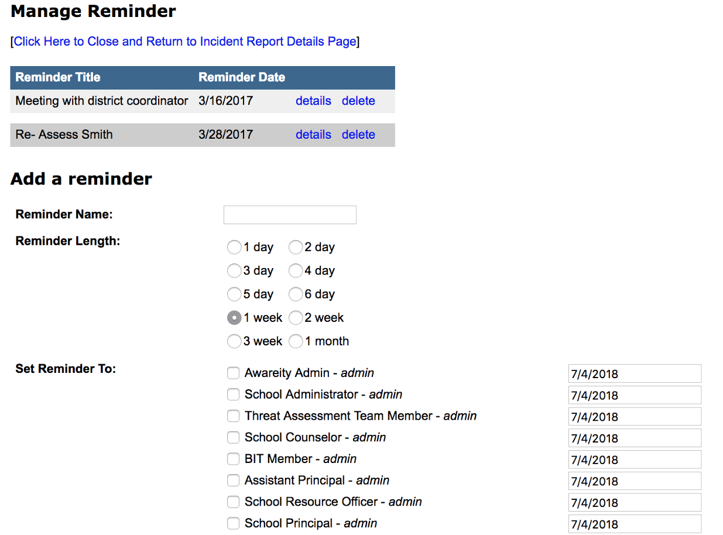Pick the 6 day radio button
The height and width of the screenshot is (535, 723).
pos(296,294)
